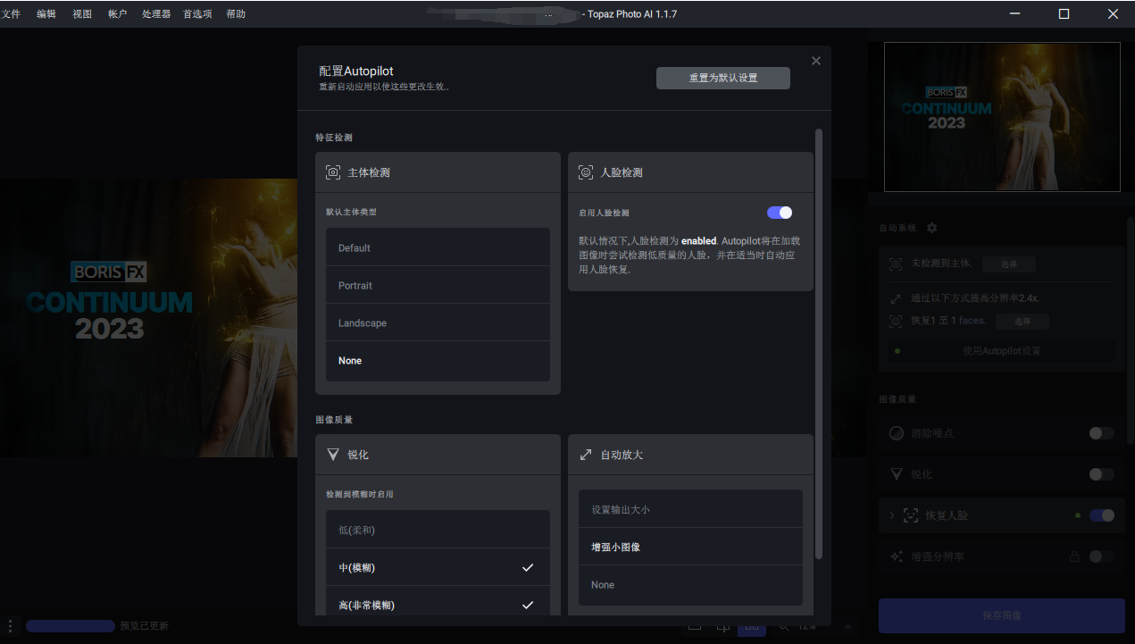Select Default as the subject type
The width and height of the screenshot is (1135, 644).
(x=438, y=247)
